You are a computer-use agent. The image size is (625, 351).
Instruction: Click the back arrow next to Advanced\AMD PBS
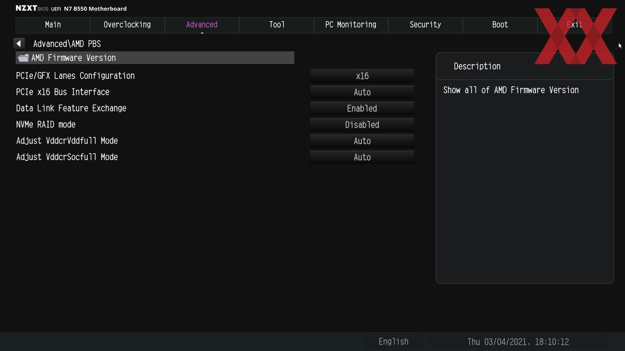click(x=19, y=43)
